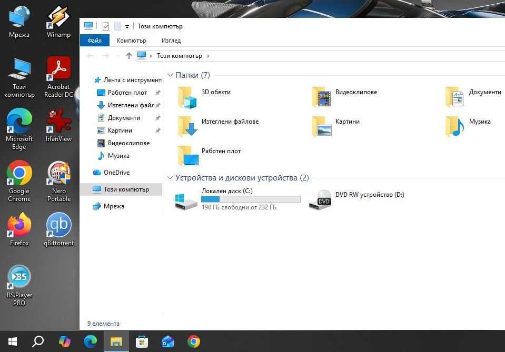
Task: Launch Microsoft Edge desktop shortcut
Action: [x=19, y=129]
